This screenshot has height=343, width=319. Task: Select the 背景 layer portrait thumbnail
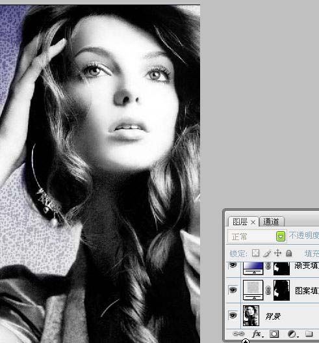(x=251, y=316)
